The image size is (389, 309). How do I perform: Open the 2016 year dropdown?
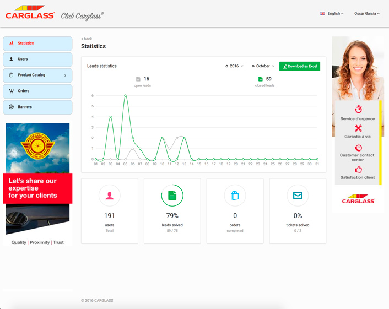pos(235,66)
